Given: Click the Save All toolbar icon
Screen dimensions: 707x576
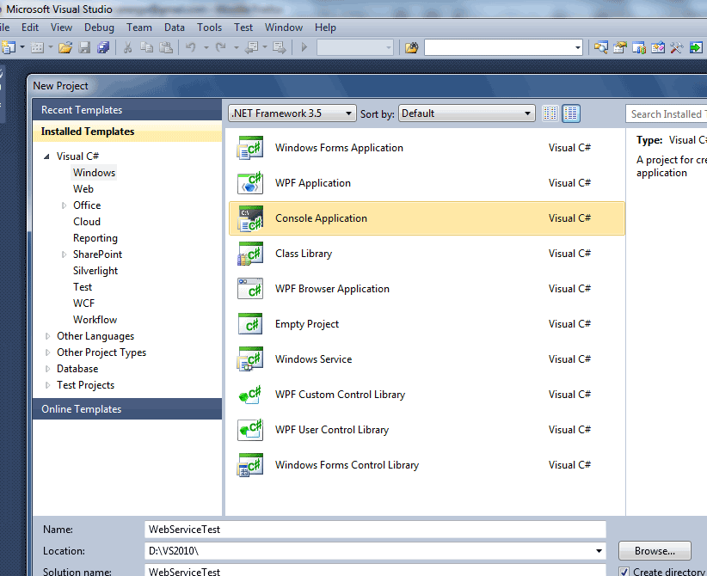Looking at the screenshot, I should (103, 47).
